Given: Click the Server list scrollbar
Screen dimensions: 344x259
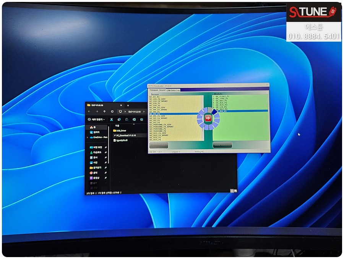Looking at the screenshot, I should [x=202, y=118].
